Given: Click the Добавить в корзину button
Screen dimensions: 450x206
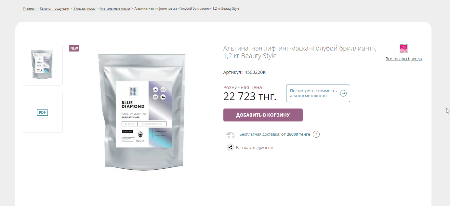Looking at the screenshot, I should (x=263, y=115).
